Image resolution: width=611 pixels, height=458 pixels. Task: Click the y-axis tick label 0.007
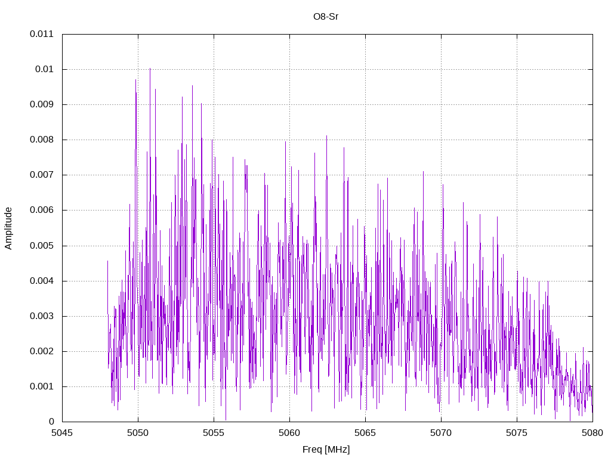pyautogui.click(x=42, y=175)
